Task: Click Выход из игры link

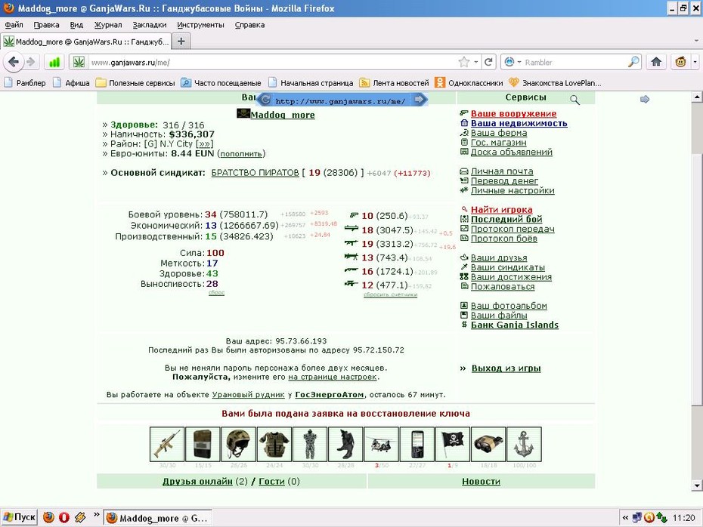Action: tap(506, 368)
